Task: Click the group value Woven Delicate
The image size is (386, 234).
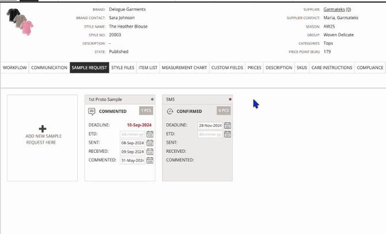Action: point(339,35)
